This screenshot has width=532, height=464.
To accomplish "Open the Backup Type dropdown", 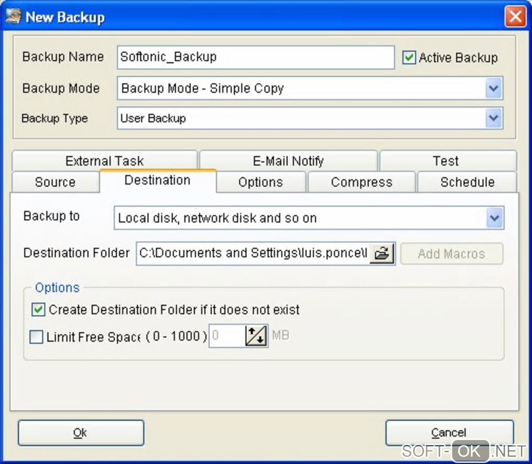I will 493,118.
